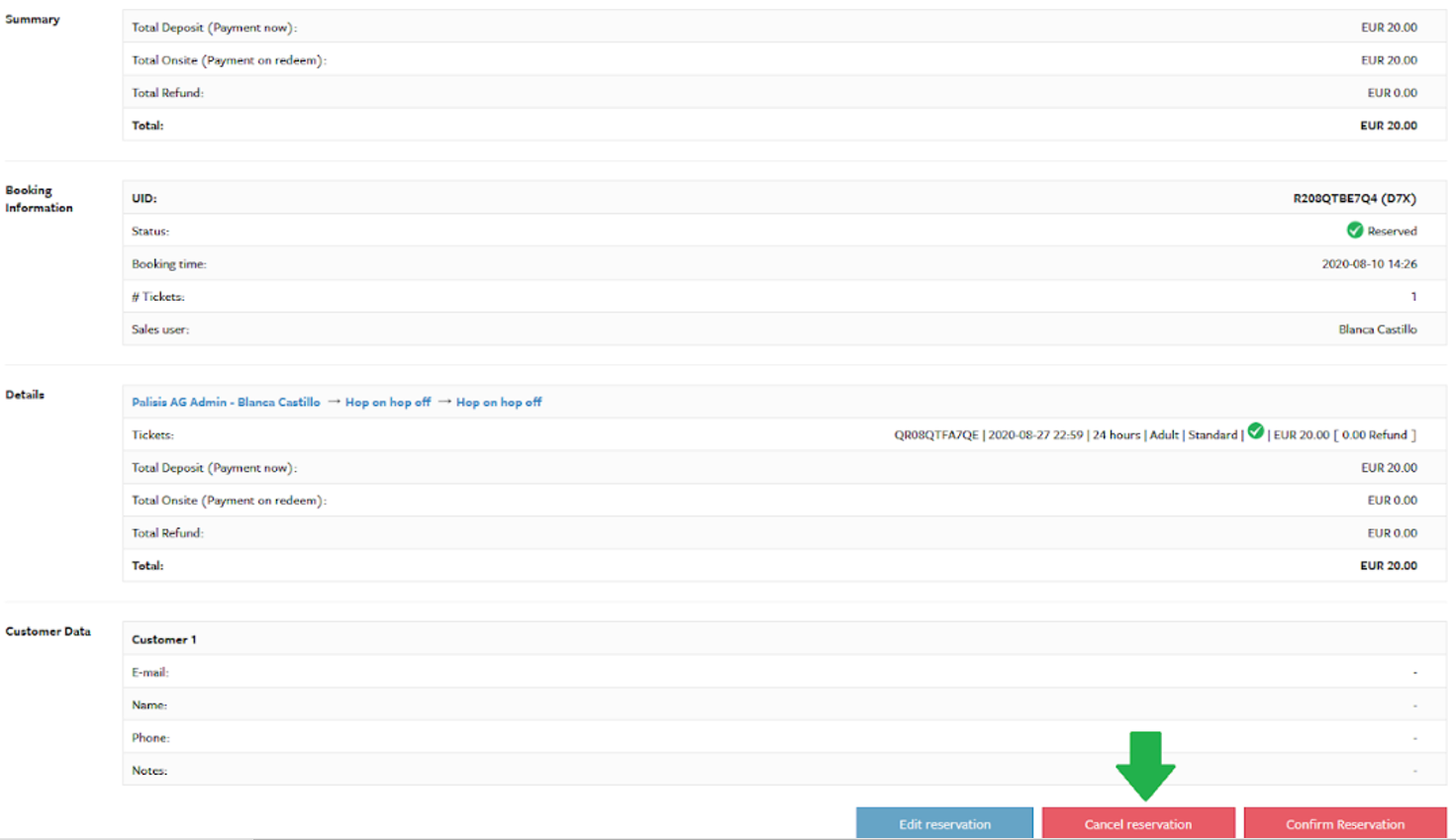Screen dimensions: 1456x840
Task: Click the green checkmark icon beside Reserved status
Action: [x=1354, y=231]
